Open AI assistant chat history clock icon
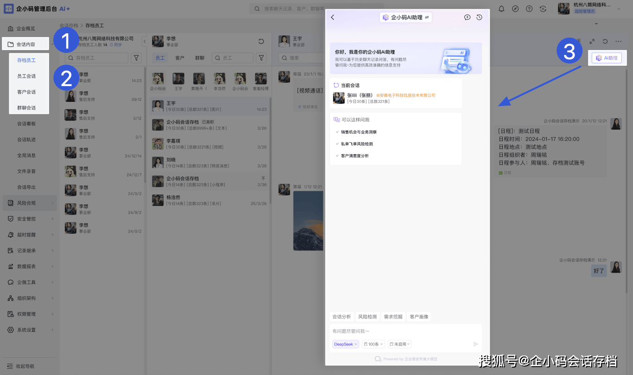Image resolution: width=633 pixels, height=375 pixels. point(479,17)
